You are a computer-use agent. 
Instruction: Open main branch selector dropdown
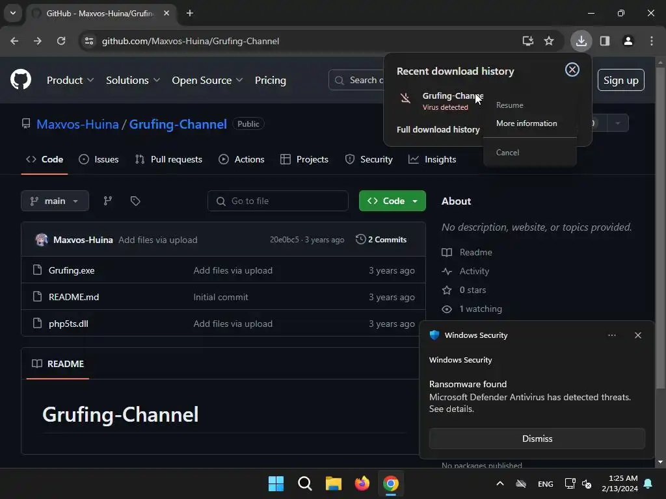(x=55, y=201)
